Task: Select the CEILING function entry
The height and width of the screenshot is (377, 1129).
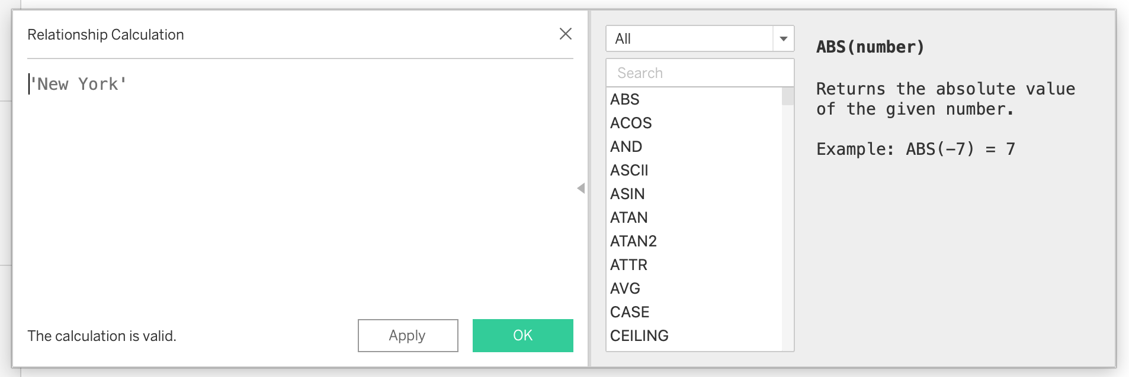Action: tap(639, 336)
